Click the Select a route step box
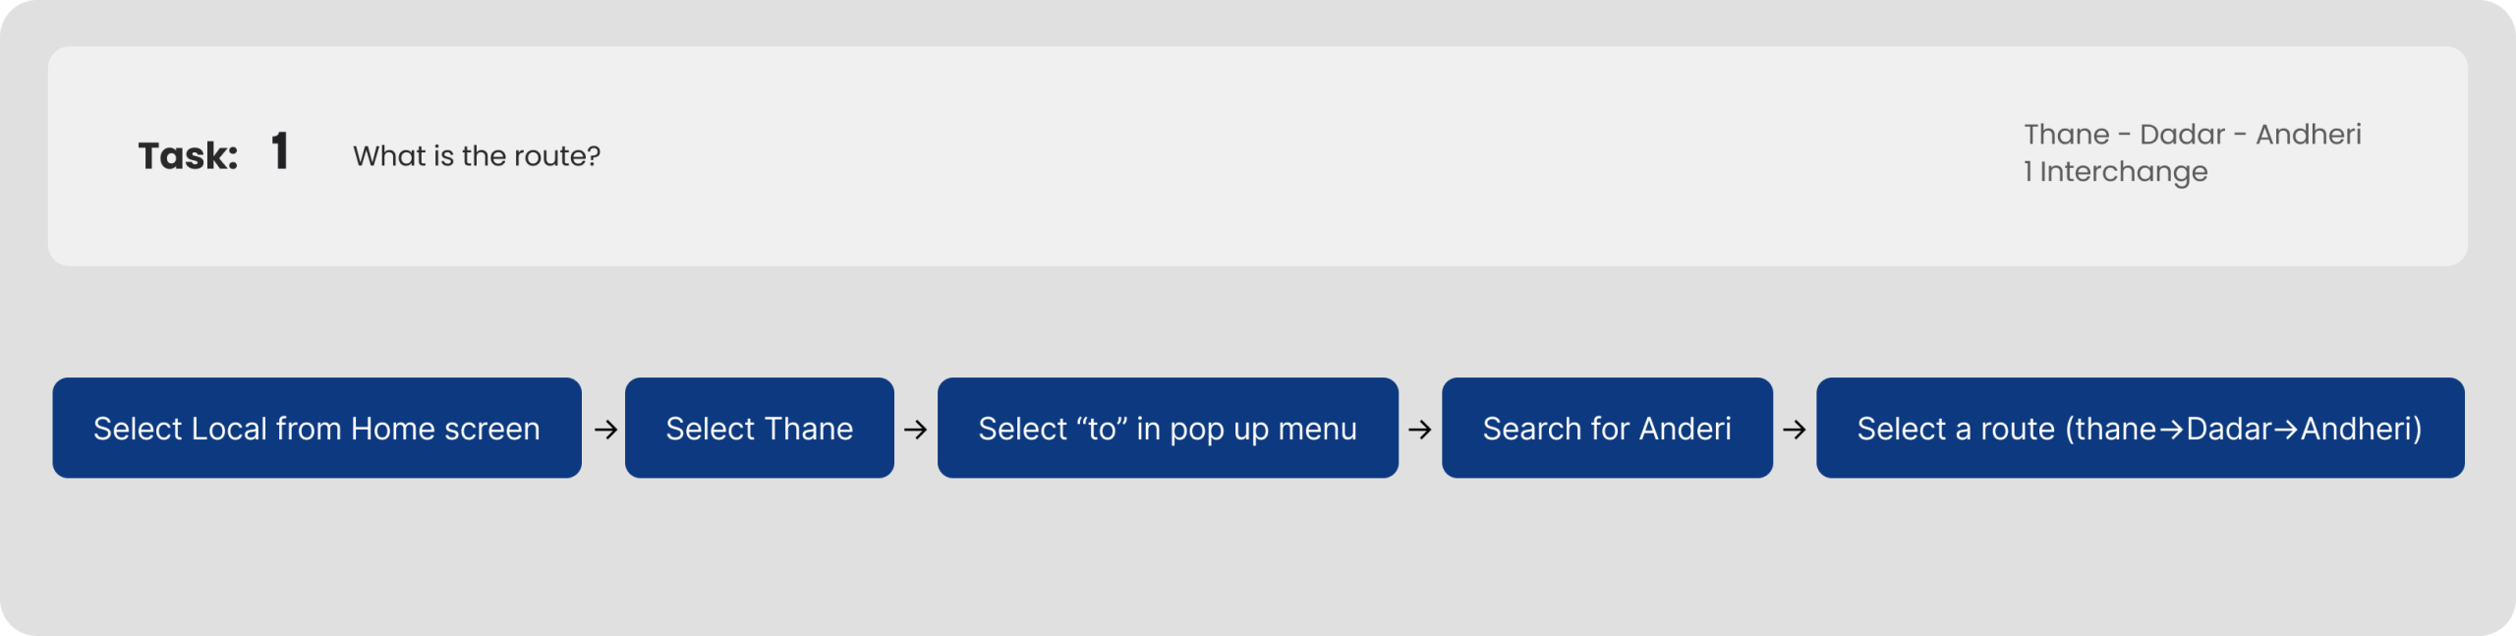 (2140, 429)
